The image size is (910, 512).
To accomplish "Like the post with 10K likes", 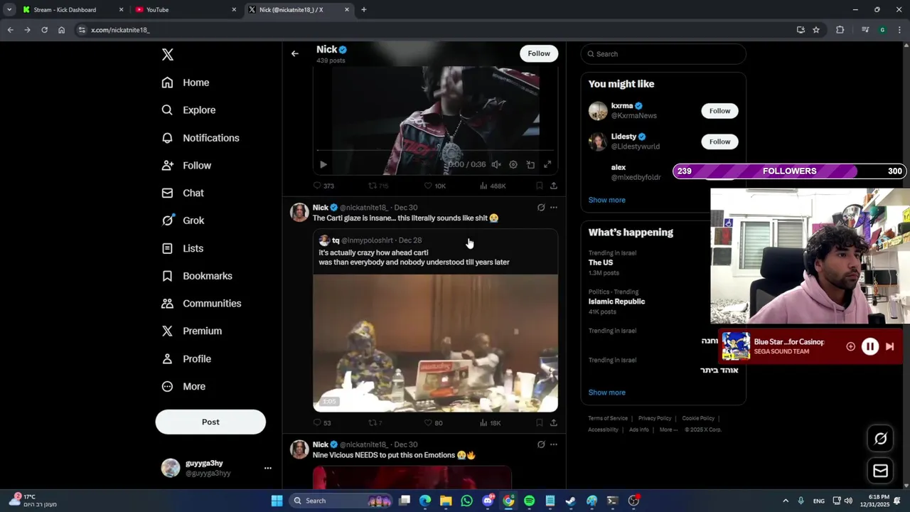I will tap(435, 186).
